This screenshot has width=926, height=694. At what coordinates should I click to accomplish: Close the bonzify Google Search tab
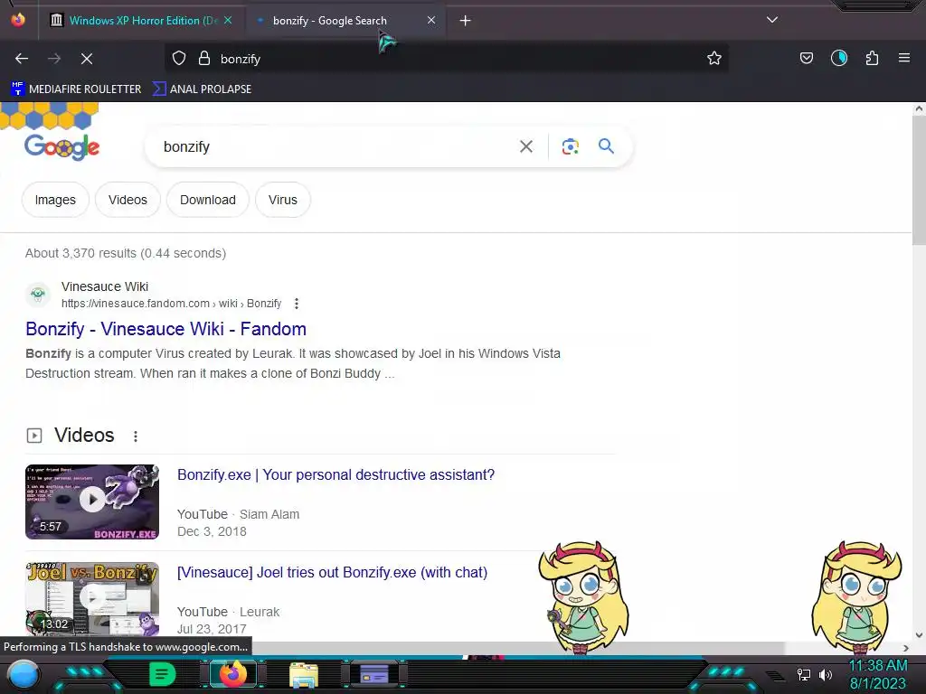(x=431, y=20)
